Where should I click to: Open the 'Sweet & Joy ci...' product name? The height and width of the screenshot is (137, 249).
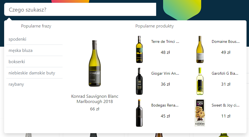226,105
